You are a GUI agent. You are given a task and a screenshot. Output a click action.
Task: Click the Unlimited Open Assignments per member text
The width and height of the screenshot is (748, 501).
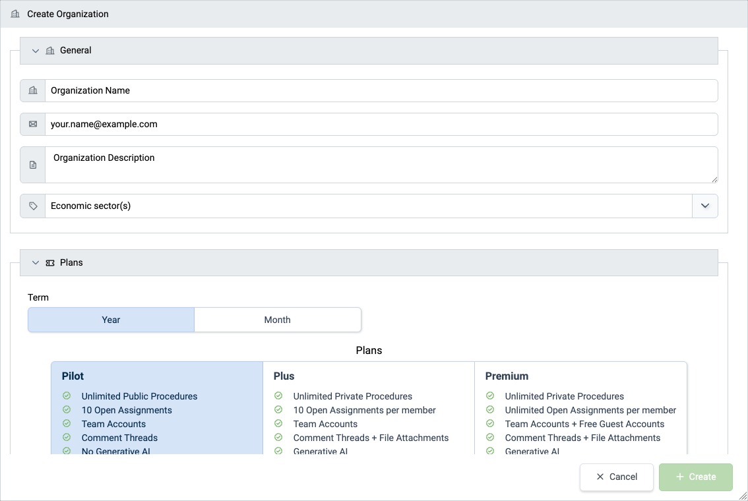pyautogui.click(x=590, y=410)
